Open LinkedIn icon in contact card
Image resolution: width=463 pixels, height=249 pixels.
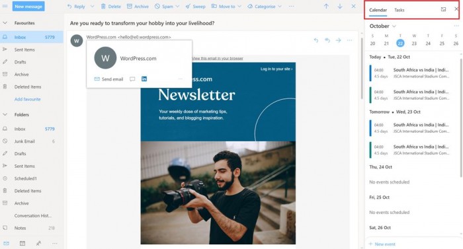pos(144,79)
